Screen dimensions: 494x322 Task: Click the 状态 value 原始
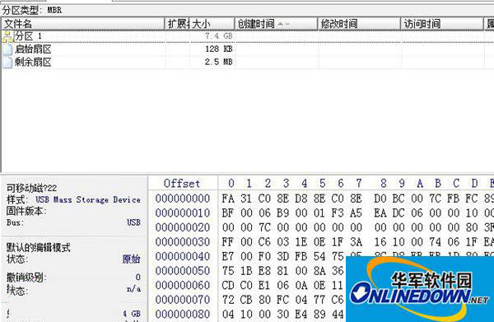[x=132, y=259]
